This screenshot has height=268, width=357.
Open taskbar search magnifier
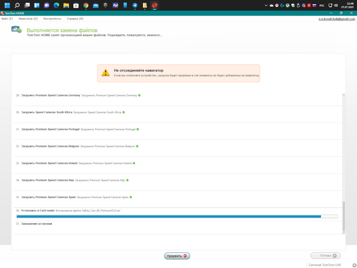[x=17, y=5]
